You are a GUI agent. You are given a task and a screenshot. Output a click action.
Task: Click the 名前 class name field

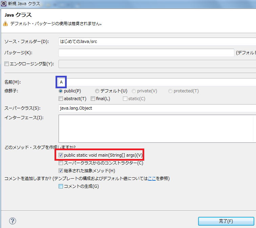click(x=157, y=82)
